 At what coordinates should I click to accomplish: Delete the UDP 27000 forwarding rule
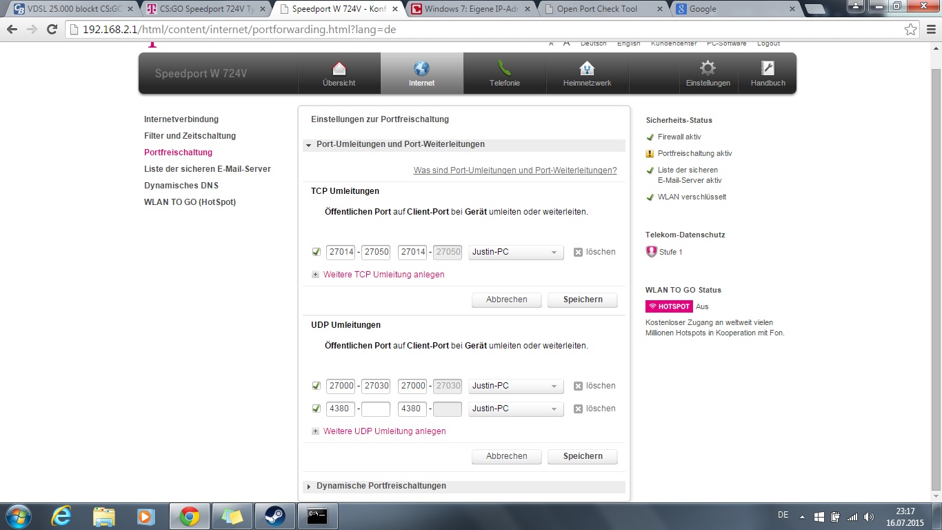point(594,386)
